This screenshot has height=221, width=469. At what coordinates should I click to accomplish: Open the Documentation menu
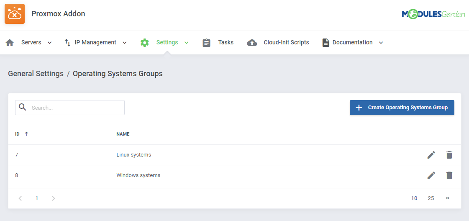point(353,42)
